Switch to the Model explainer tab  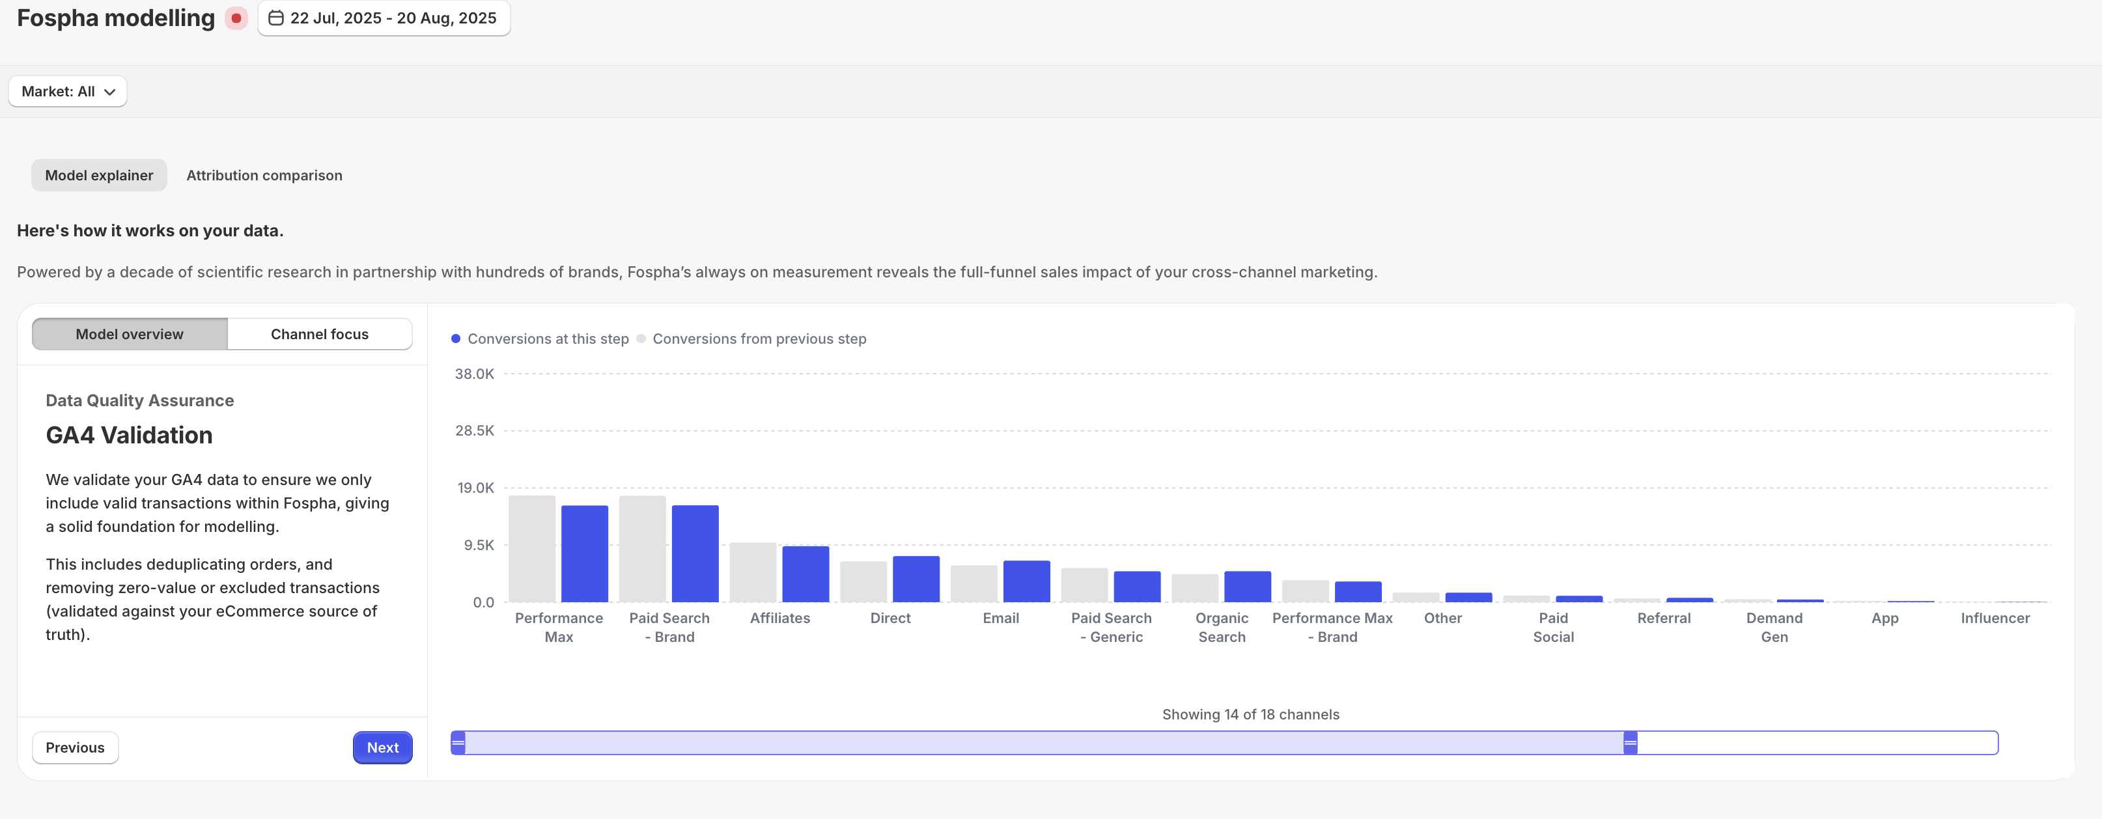(x=99, y=175)
